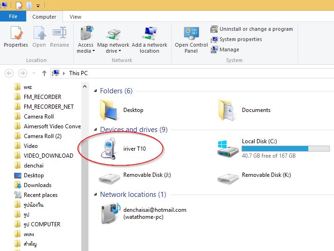Open Control Panel from ribbon
Image resolution: width=334 pixels, height=251 pixels.
(191, 40)
